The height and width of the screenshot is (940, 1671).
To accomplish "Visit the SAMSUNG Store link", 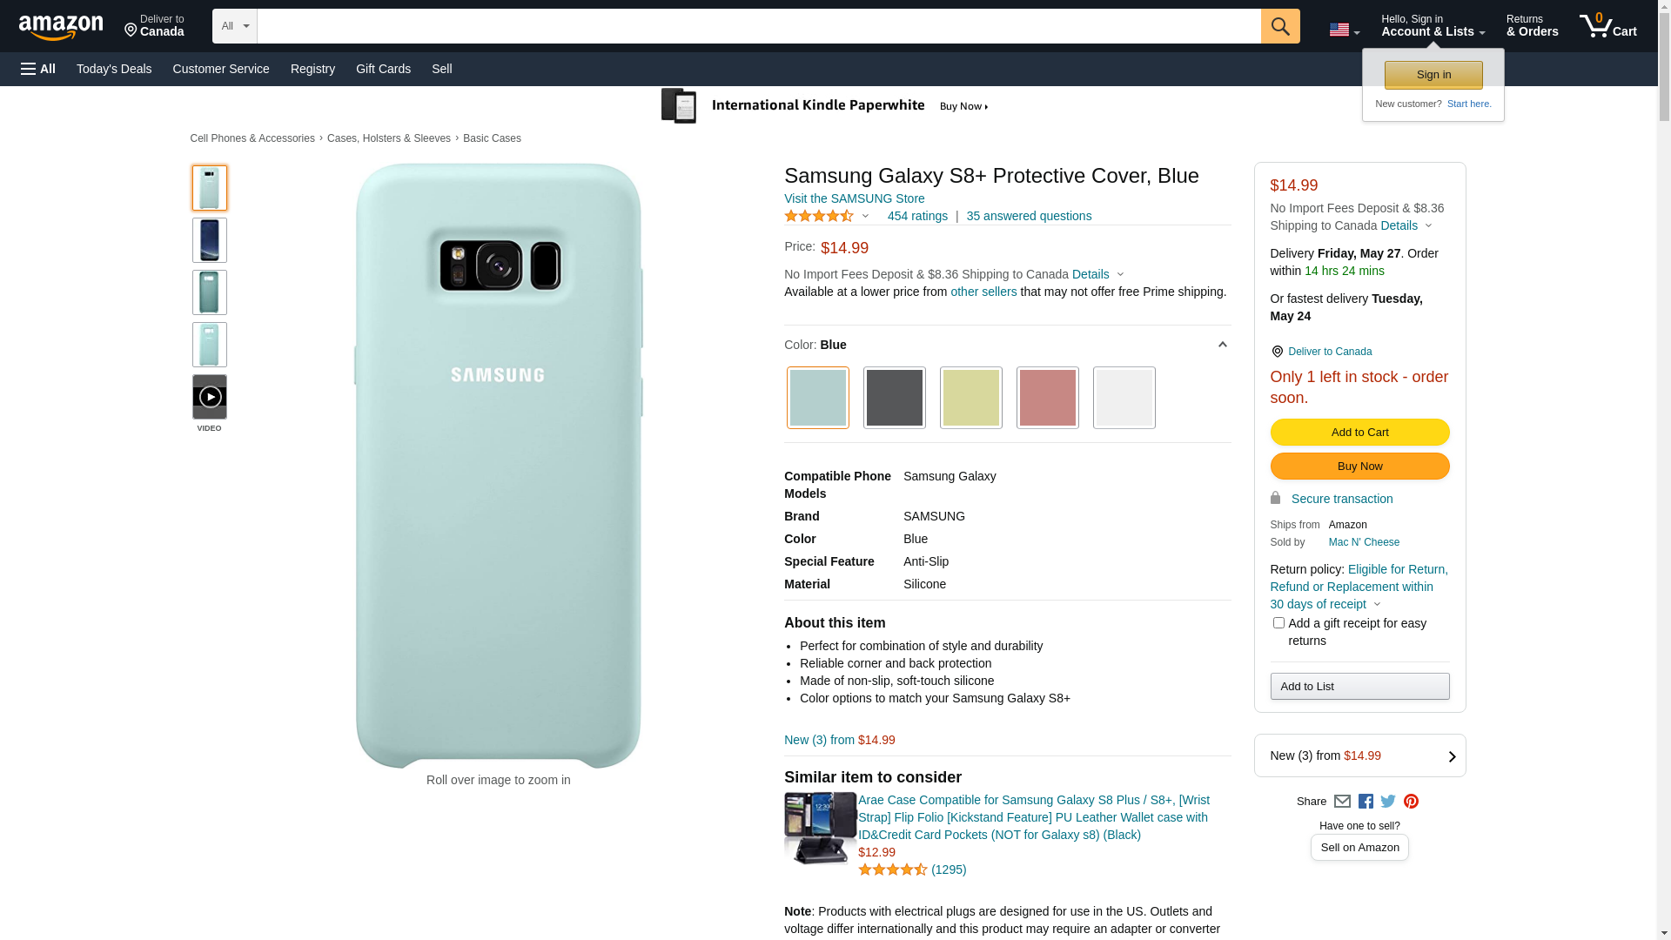I will (x=854, y=198).
